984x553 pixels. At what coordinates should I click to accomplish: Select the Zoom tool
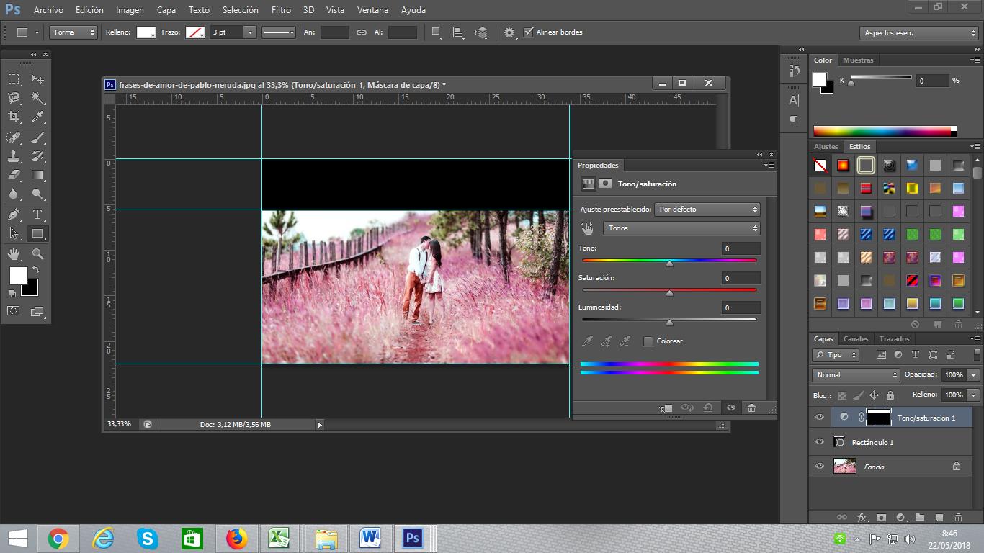(x=37, y=254)
